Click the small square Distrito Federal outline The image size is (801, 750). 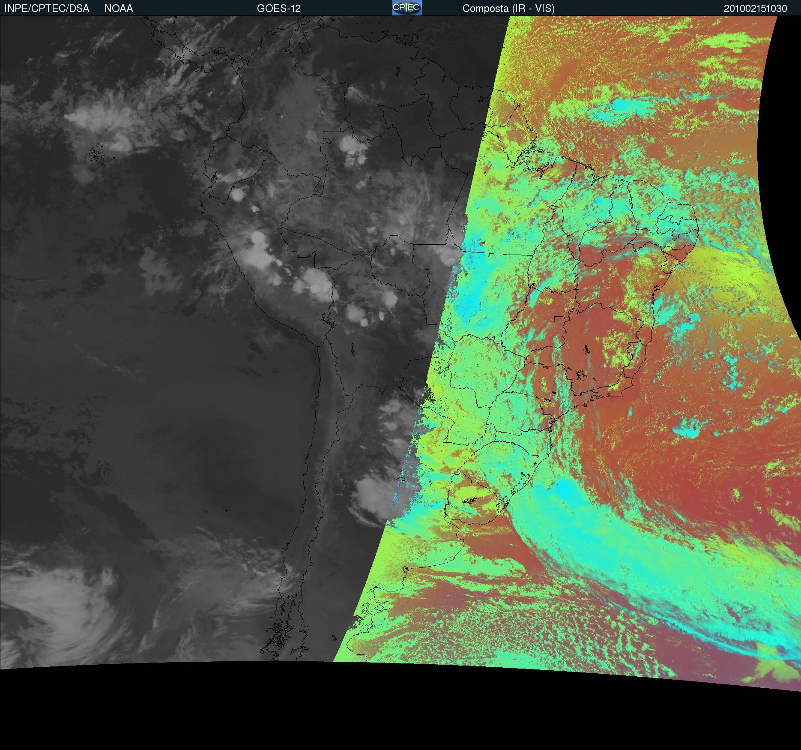(559, 319)
